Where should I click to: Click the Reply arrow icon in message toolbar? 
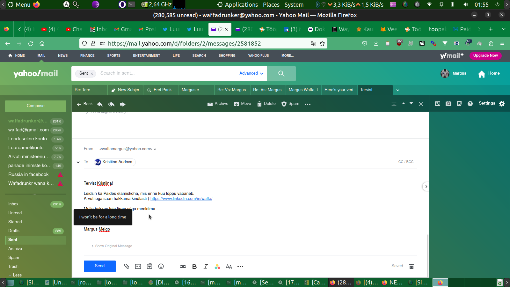pos(100,104)
